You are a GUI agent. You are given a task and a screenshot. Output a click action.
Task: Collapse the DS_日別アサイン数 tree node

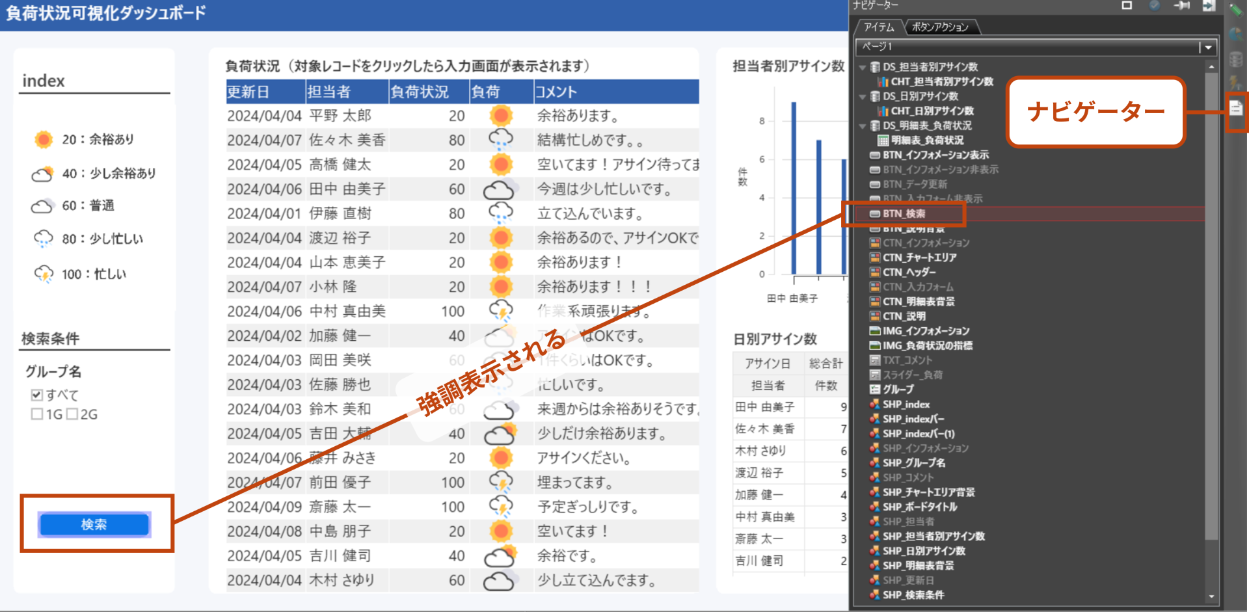(863, 96)
